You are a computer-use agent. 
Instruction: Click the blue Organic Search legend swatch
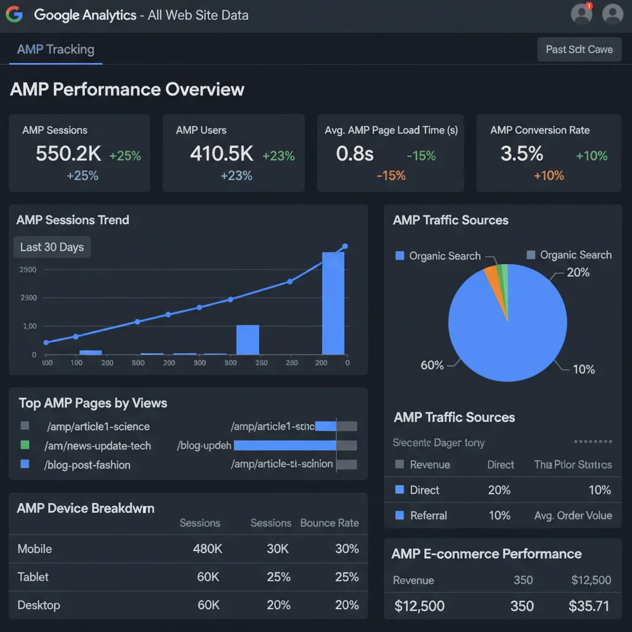[x=399, y=256]
